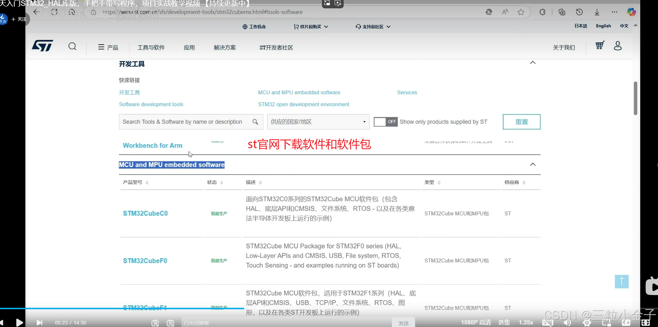658x327 pixels.
Task: Collapse the 开发工具 section
Action: (533, 63)
